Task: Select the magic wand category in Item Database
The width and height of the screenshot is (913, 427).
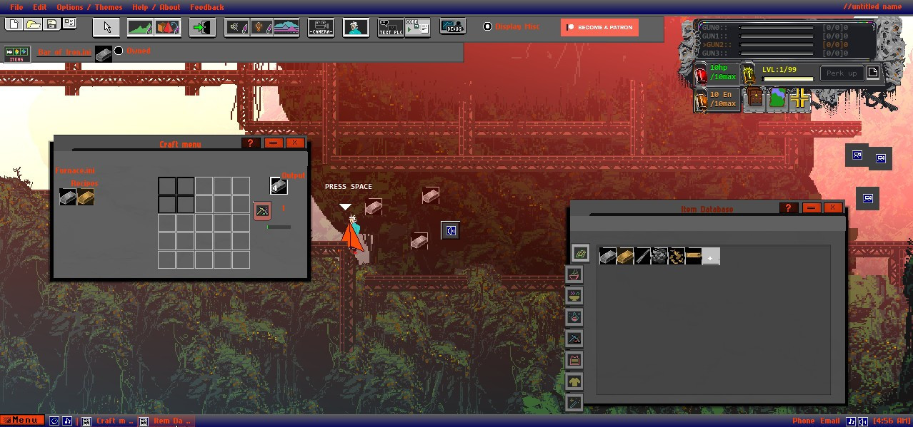Action: coord(574,403)
